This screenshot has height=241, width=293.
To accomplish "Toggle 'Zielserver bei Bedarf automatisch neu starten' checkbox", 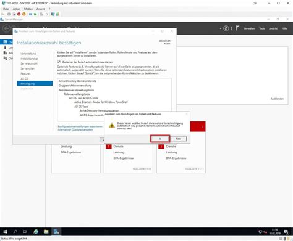I will (x=59, y=62).
